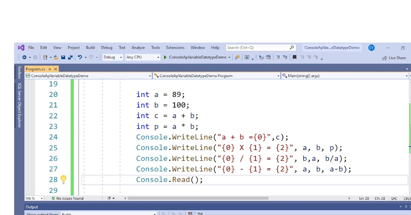Click the Live Share button
The width and height of the screenshot is (411, 215).
pyautogui.click(x=395, y=58)
